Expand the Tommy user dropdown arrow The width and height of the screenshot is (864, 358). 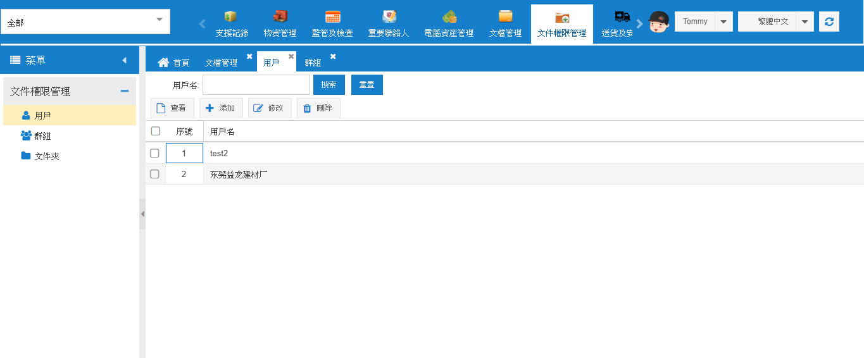click(723, 22)
